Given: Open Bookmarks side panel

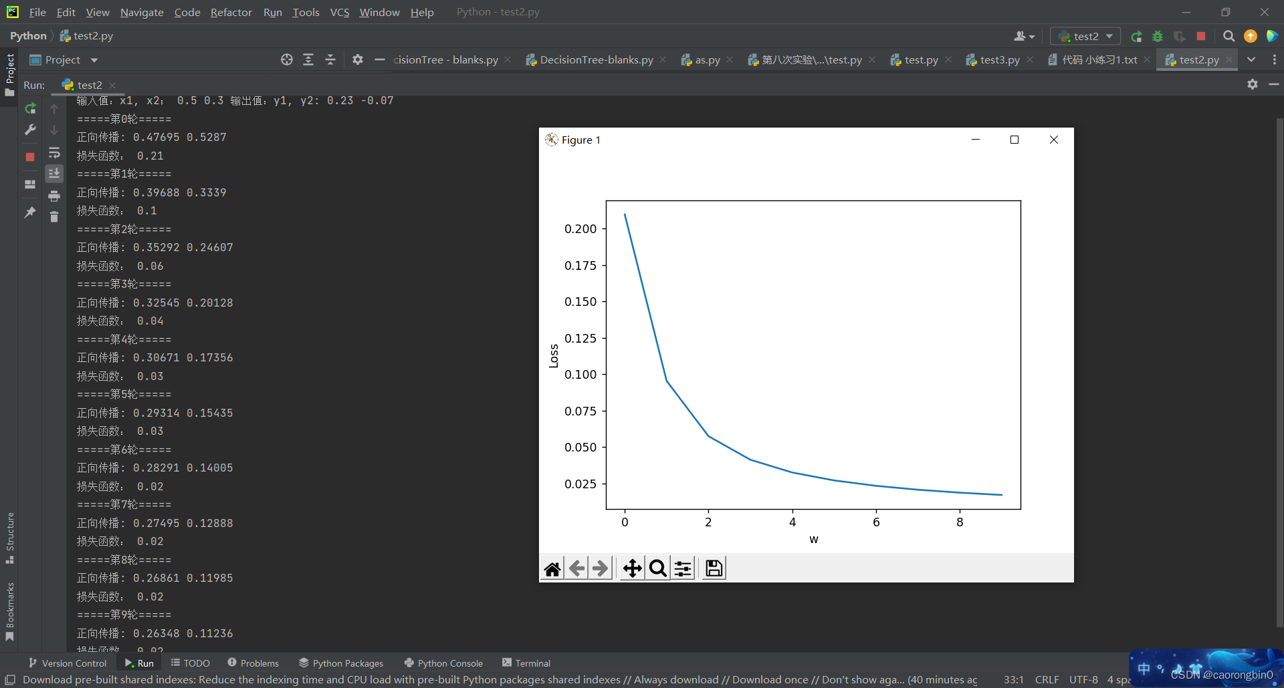Looking at the screenshot, I should click(x=9, y=611).
